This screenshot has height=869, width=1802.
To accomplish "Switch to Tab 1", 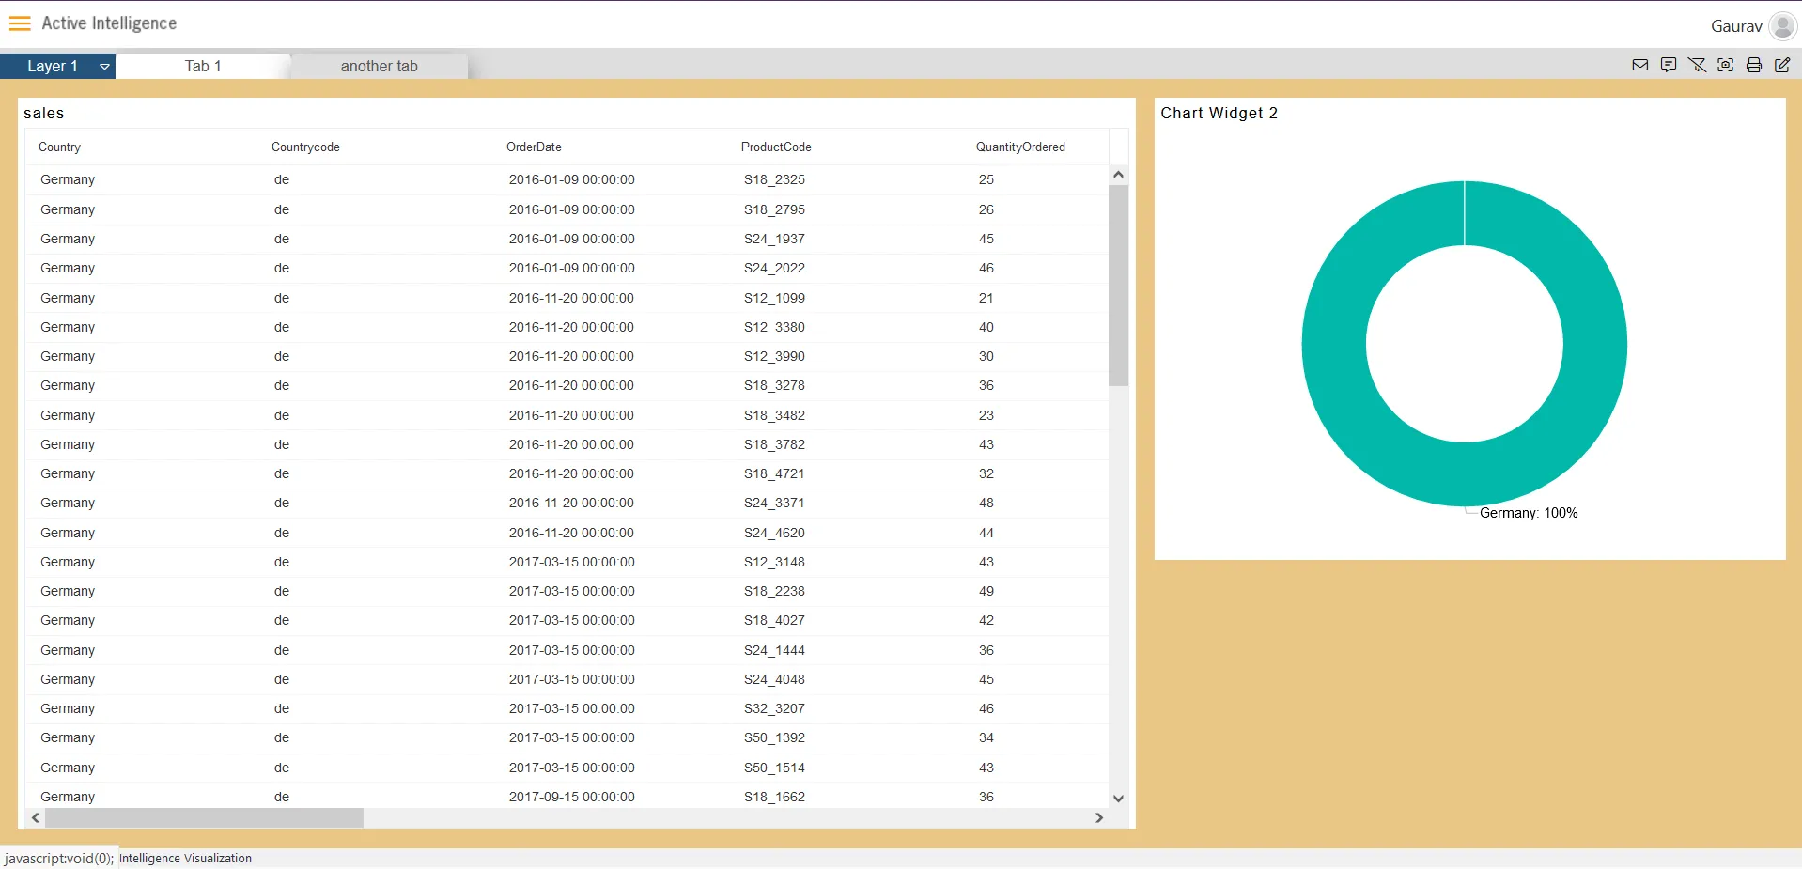I will pyautogui.click(x=203, y=66).
